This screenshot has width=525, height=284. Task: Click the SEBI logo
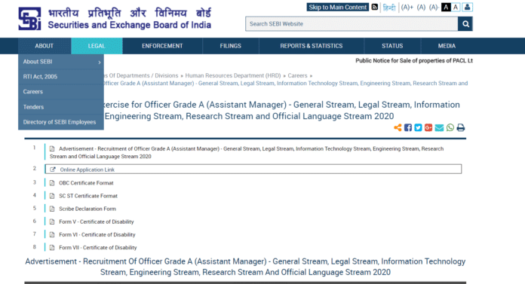[30, 19]
